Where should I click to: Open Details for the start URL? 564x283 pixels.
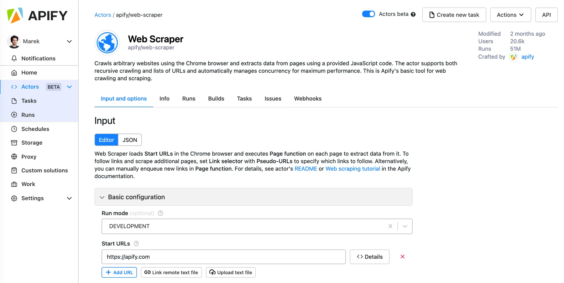click(370, 257)
